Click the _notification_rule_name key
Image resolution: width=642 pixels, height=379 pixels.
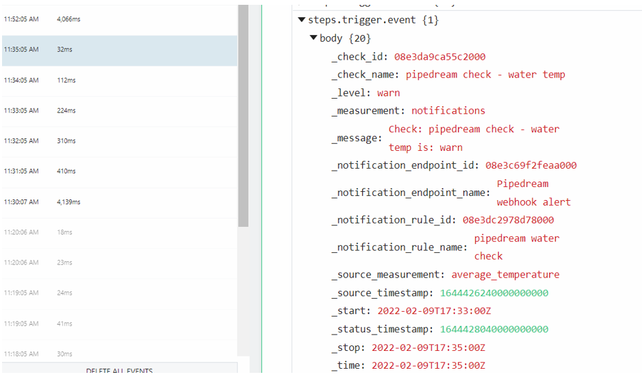399,247
